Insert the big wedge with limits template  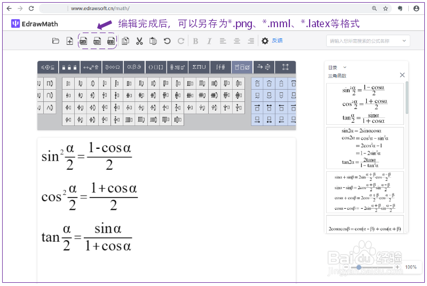(50, 107)
